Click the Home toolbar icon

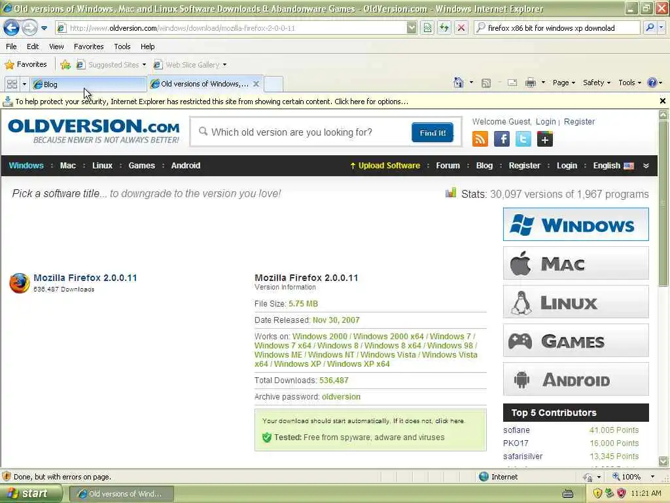coord(459,83)
